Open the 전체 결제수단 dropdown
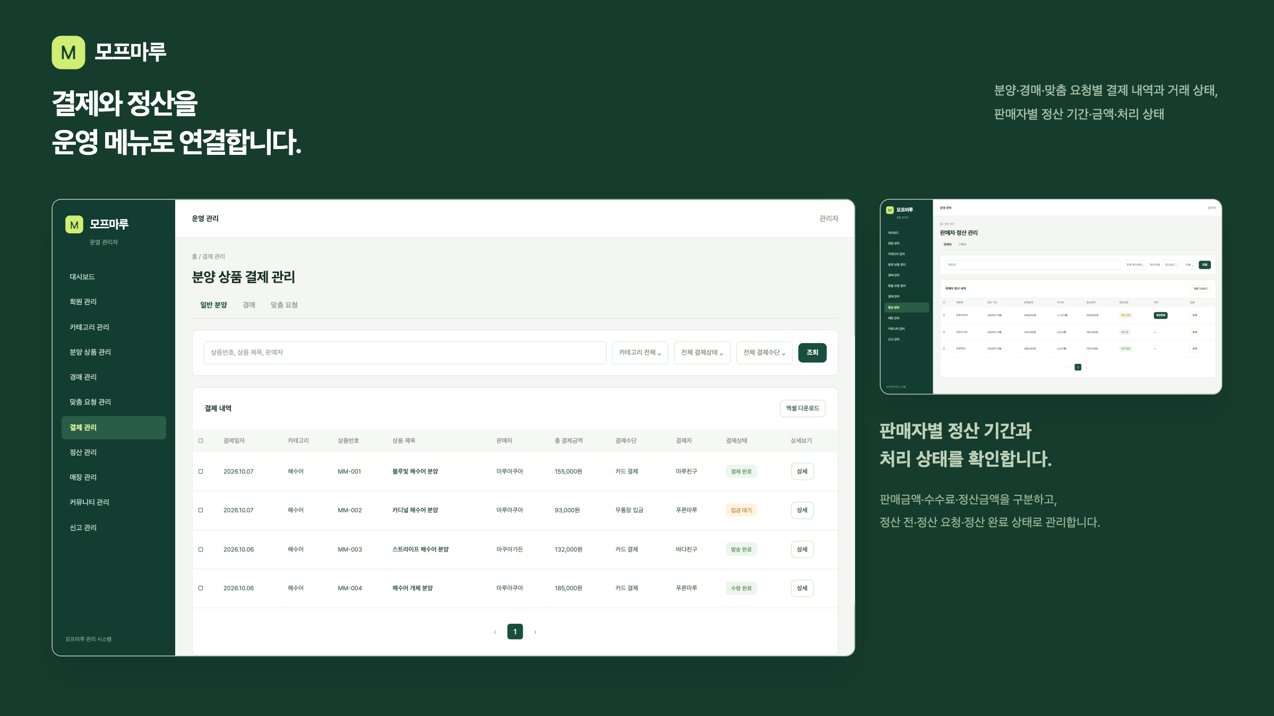Viewport: 1274px width, 716px height. click(764, 353)
